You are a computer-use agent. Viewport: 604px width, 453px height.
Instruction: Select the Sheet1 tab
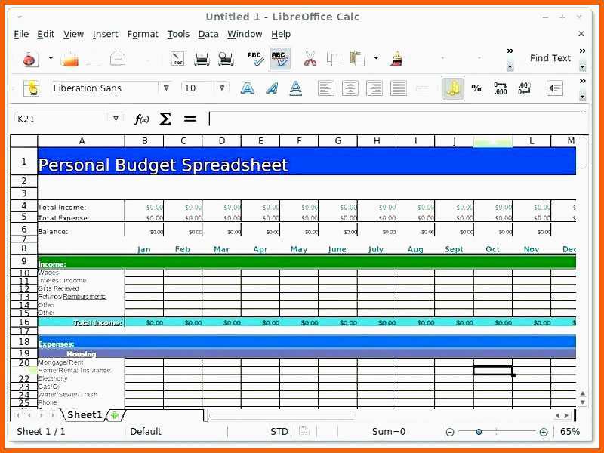pyautogui.click(x=85, y=414)
